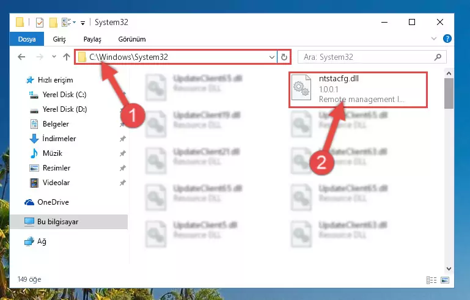
Task: Click the Properties checkmark quick access icon
Action: click(x=40, y=23)
